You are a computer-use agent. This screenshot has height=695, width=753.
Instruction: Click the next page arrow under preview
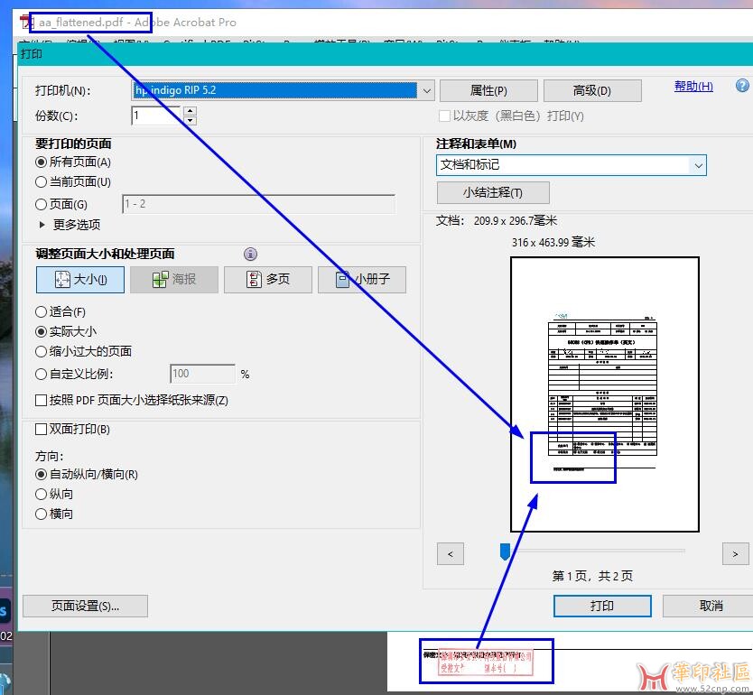(735, 553)
